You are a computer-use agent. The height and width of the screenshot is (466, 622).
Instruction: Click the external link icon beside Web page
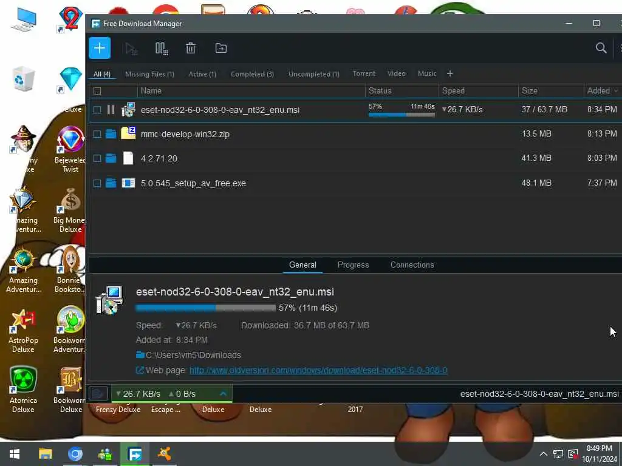(140, 370)
